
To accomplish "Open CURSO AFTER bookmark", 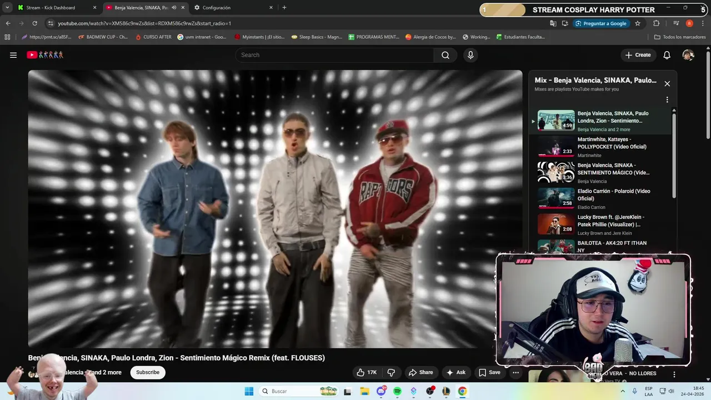I will [x=154, y=37].
